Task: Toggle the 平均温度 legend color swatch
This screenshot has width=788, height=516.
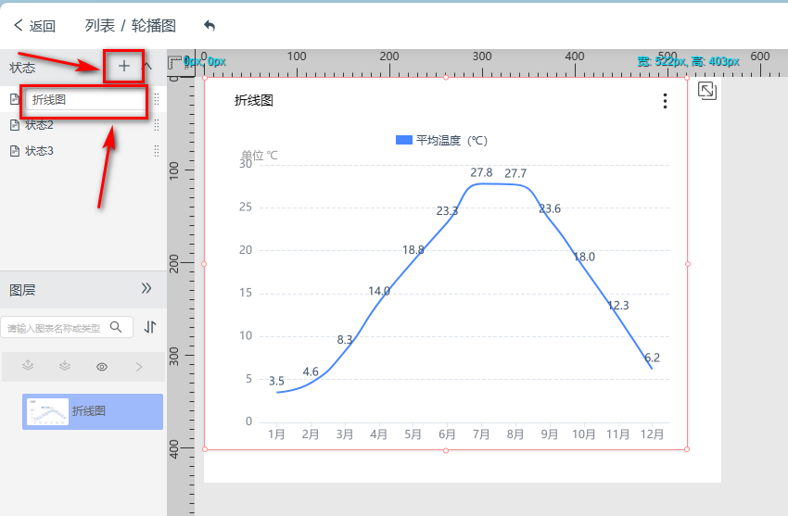Action: point(403,141)
